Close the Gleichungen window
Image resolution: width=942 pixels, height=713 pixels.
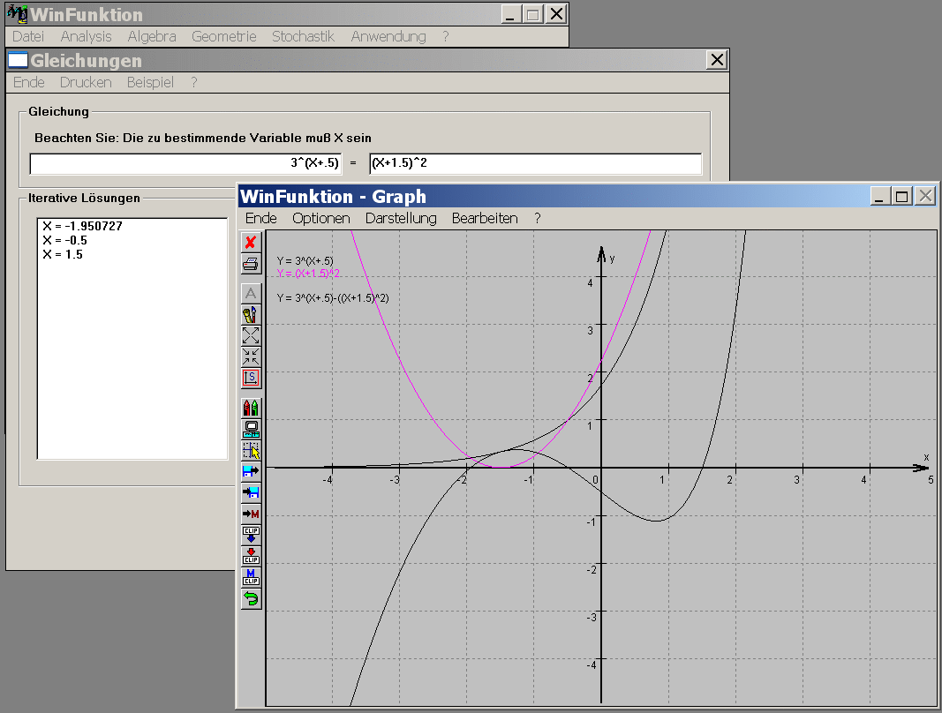[717, 59]
